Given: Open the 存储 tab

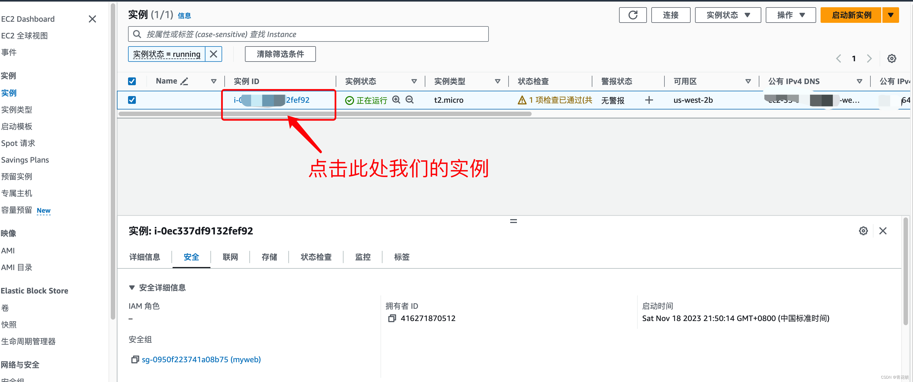Looking at the screenshot, I should point(269,257).
